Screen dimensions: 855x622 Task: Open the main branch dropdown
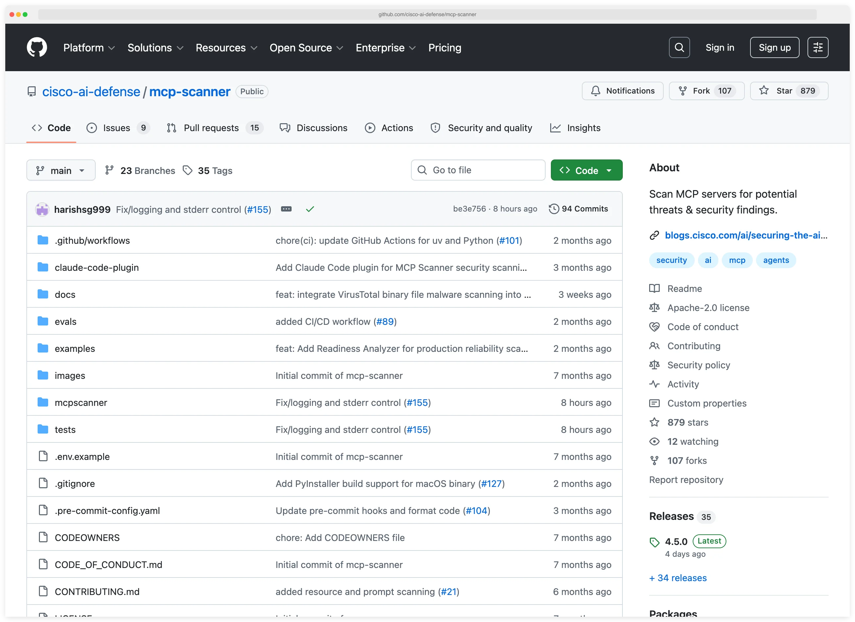(61, 170)
